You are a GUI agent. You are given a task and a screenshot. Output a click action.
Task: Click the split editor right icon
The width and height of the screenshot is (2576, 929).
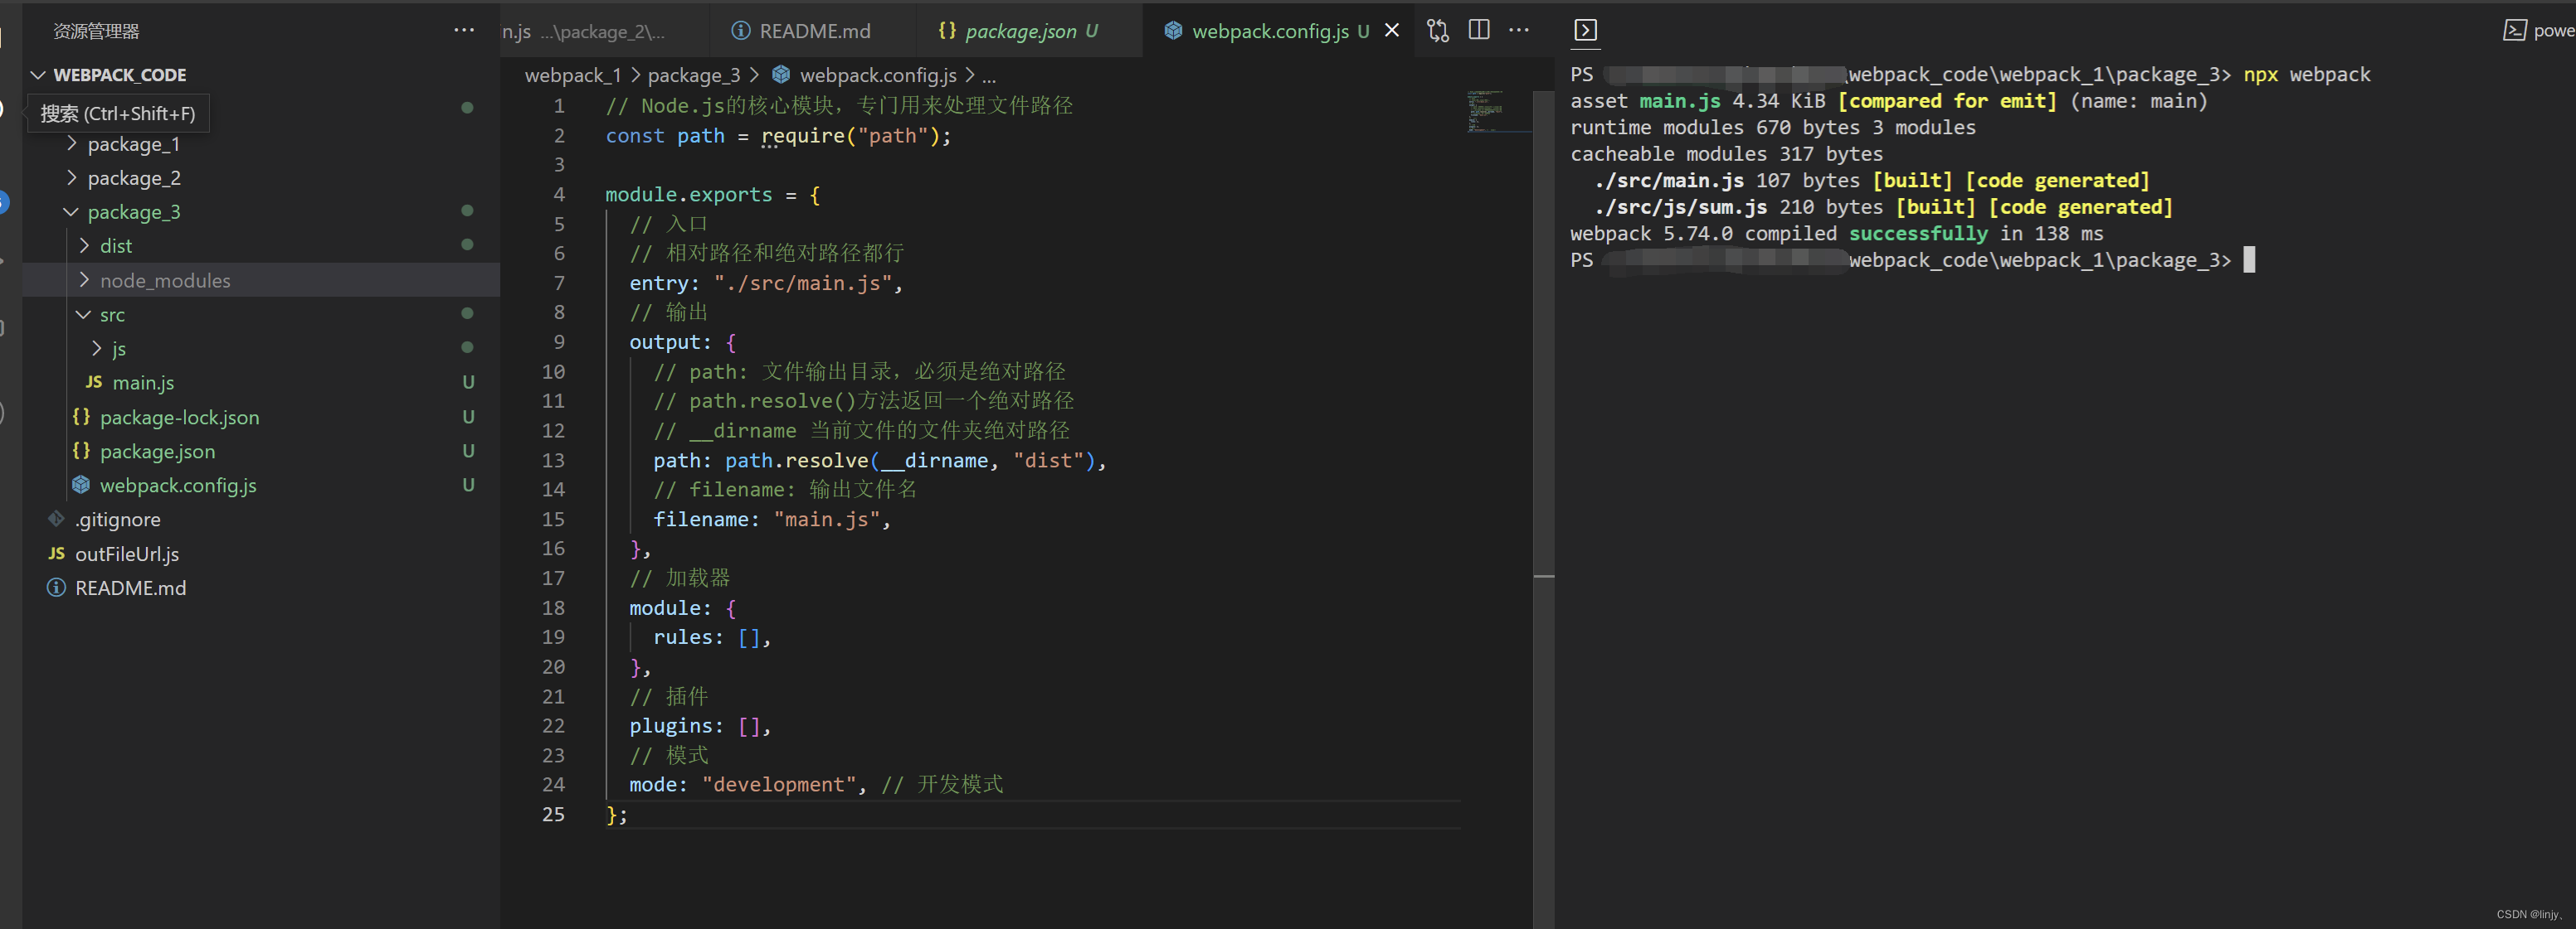pos(1478,30)
